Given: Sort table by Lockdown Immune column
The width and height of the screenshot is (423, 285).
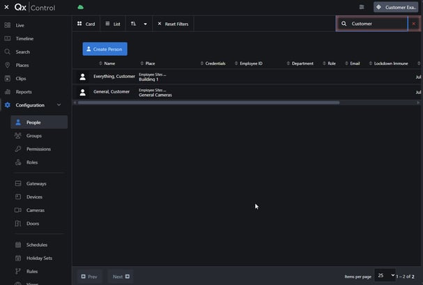Looking at the screenshot, I should point(388,63).
